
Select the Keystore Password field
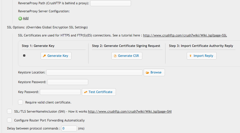tap(68, 82)
